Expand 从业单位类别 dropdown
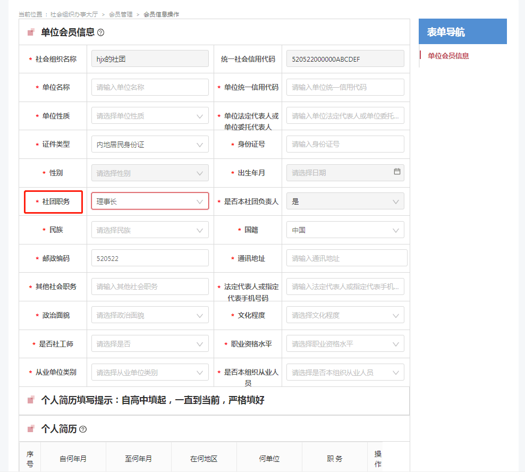Screen dimensions: 525x472 click(150, 373)
